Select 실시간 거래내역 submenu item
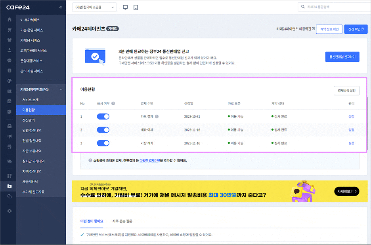 point(33,161)
